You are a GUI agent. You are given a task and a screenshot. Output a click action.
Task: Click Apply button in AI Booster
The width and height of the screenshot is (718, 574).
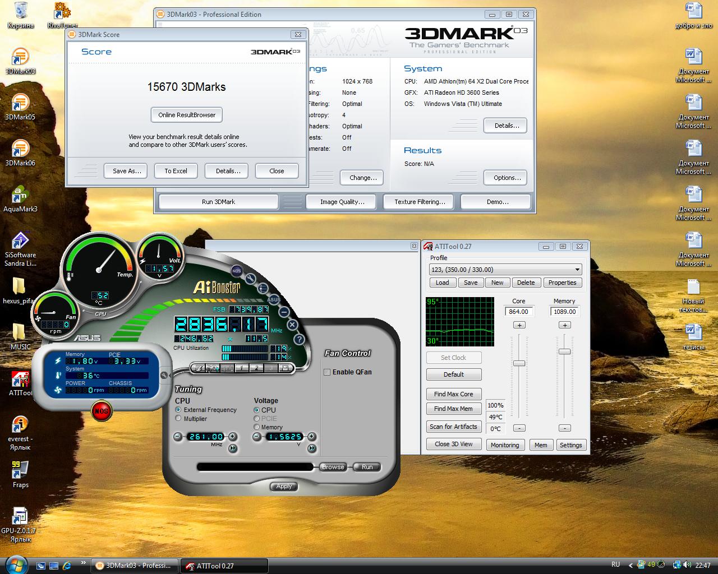tap(284, 486)
